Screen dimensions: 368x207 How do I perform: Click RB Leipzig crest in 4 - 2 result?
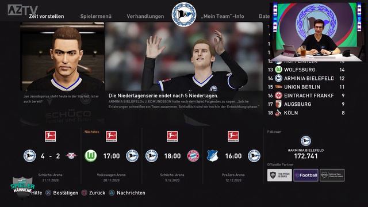click(x=71, y=156)
